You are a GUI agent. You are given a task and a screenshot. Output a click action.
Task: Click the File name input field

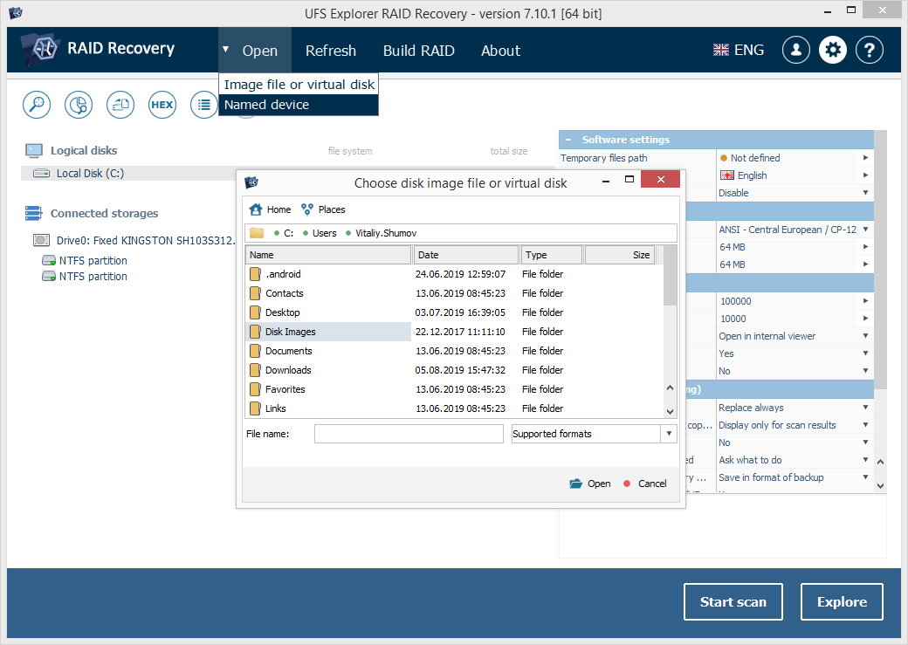pyautogui.click(x=409, y=434)
